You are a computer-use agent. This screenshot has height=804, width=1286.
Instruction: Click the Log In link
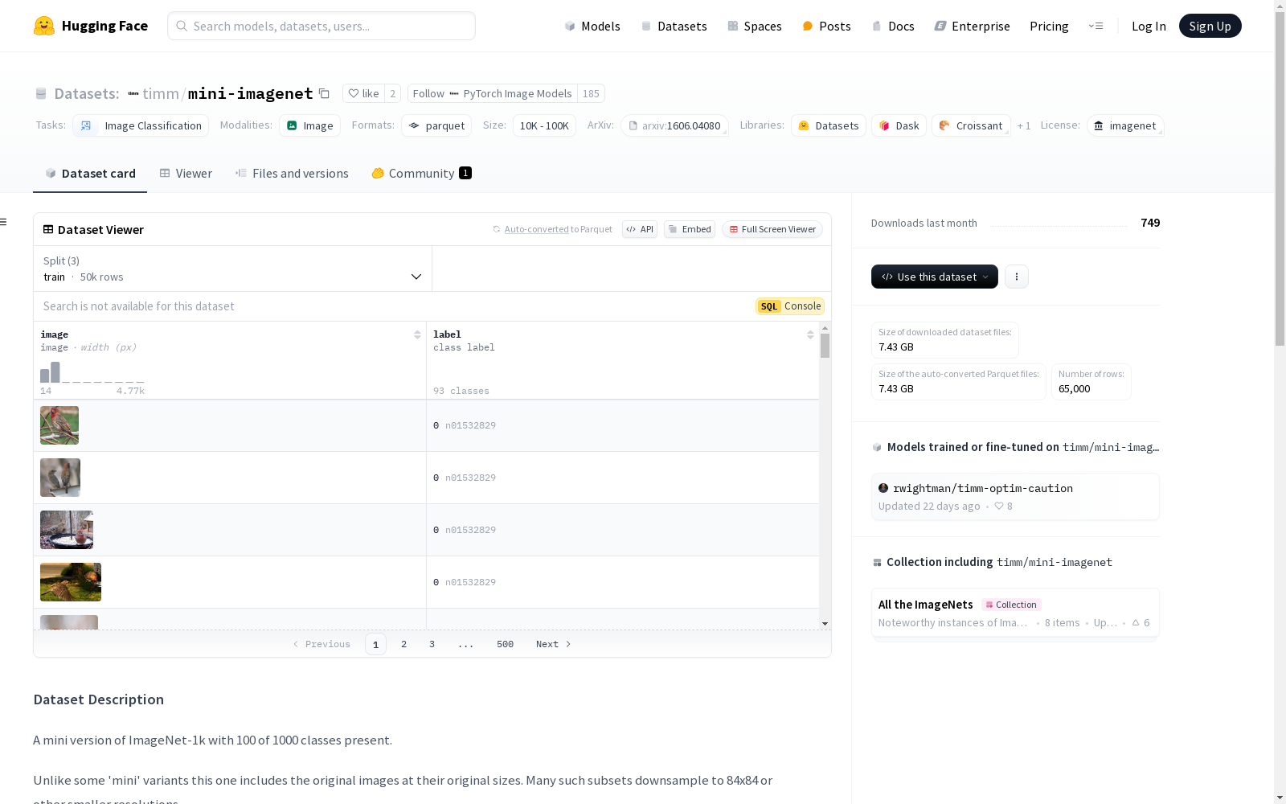[1149, 26]
